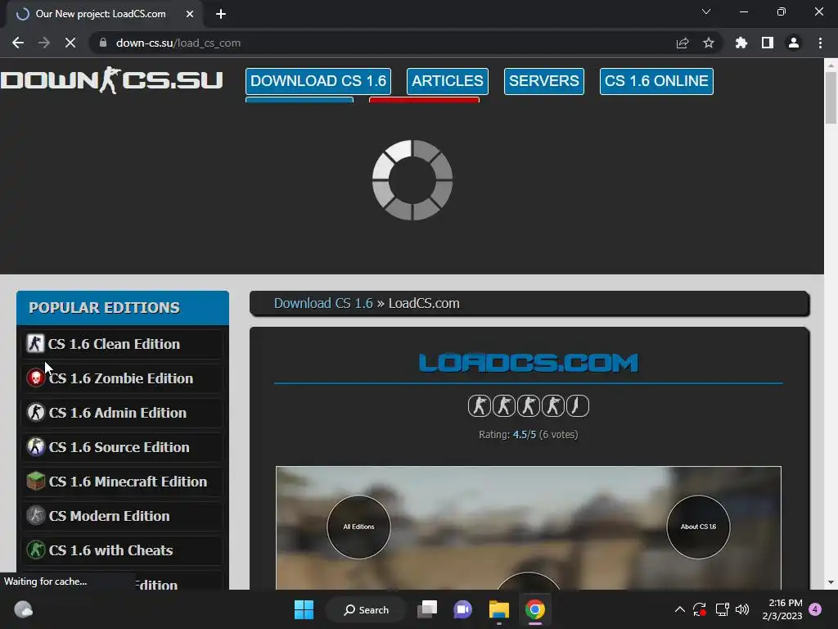838x629 pixels.
Task: Click the red Zombie Edition skull icon
Action: 36,378
